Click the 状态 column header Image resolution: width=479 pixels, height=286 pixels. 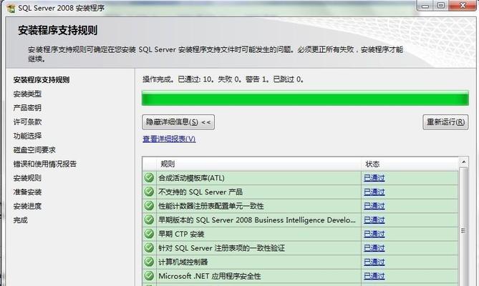coord(410,164)
